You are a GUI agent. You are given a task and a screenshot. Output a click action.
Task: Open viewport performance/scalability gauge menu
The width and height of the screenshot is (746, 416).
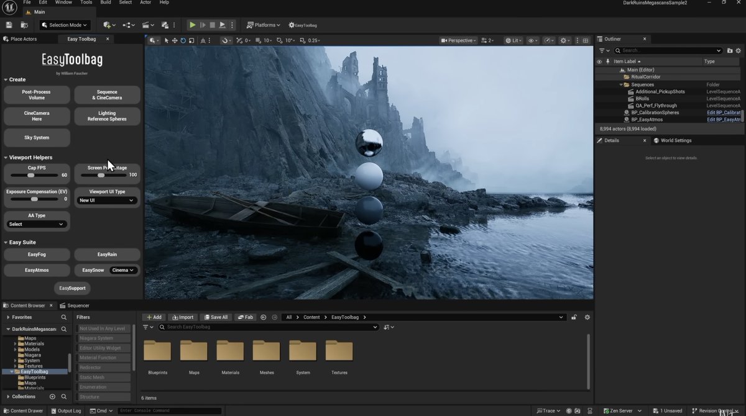[550, 40]
